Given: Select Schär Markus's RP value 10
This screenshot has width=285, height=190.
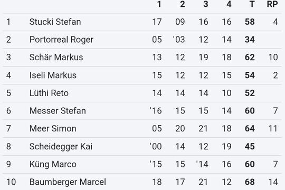Looking at the screenshot, I should pos(273,58).
